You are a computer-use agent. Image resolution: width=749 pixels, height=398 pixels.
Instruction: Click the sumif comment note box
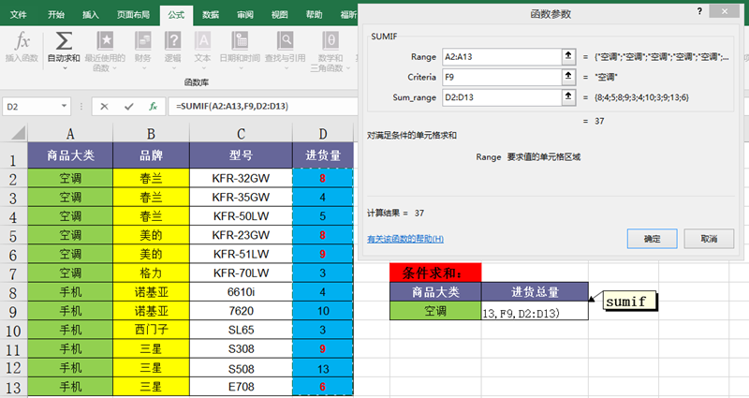tap(630, 302)
